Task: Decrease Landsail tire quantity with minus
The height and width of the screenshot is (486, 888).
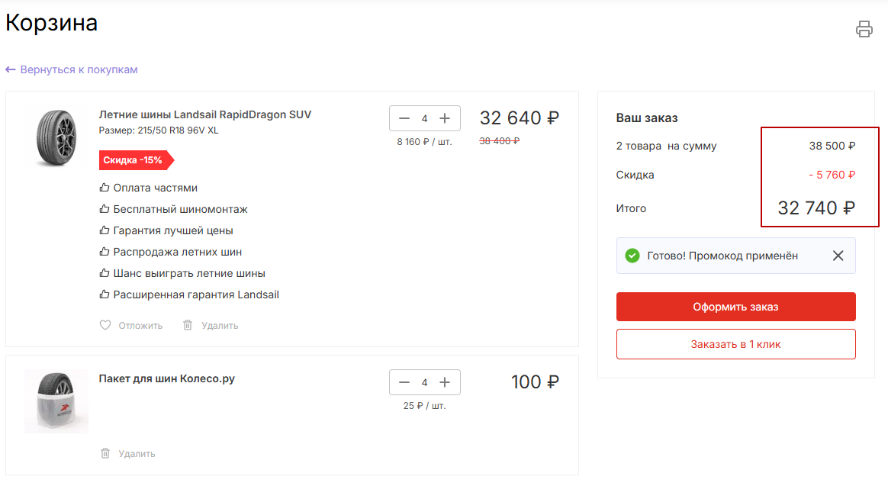Action: 404,118
